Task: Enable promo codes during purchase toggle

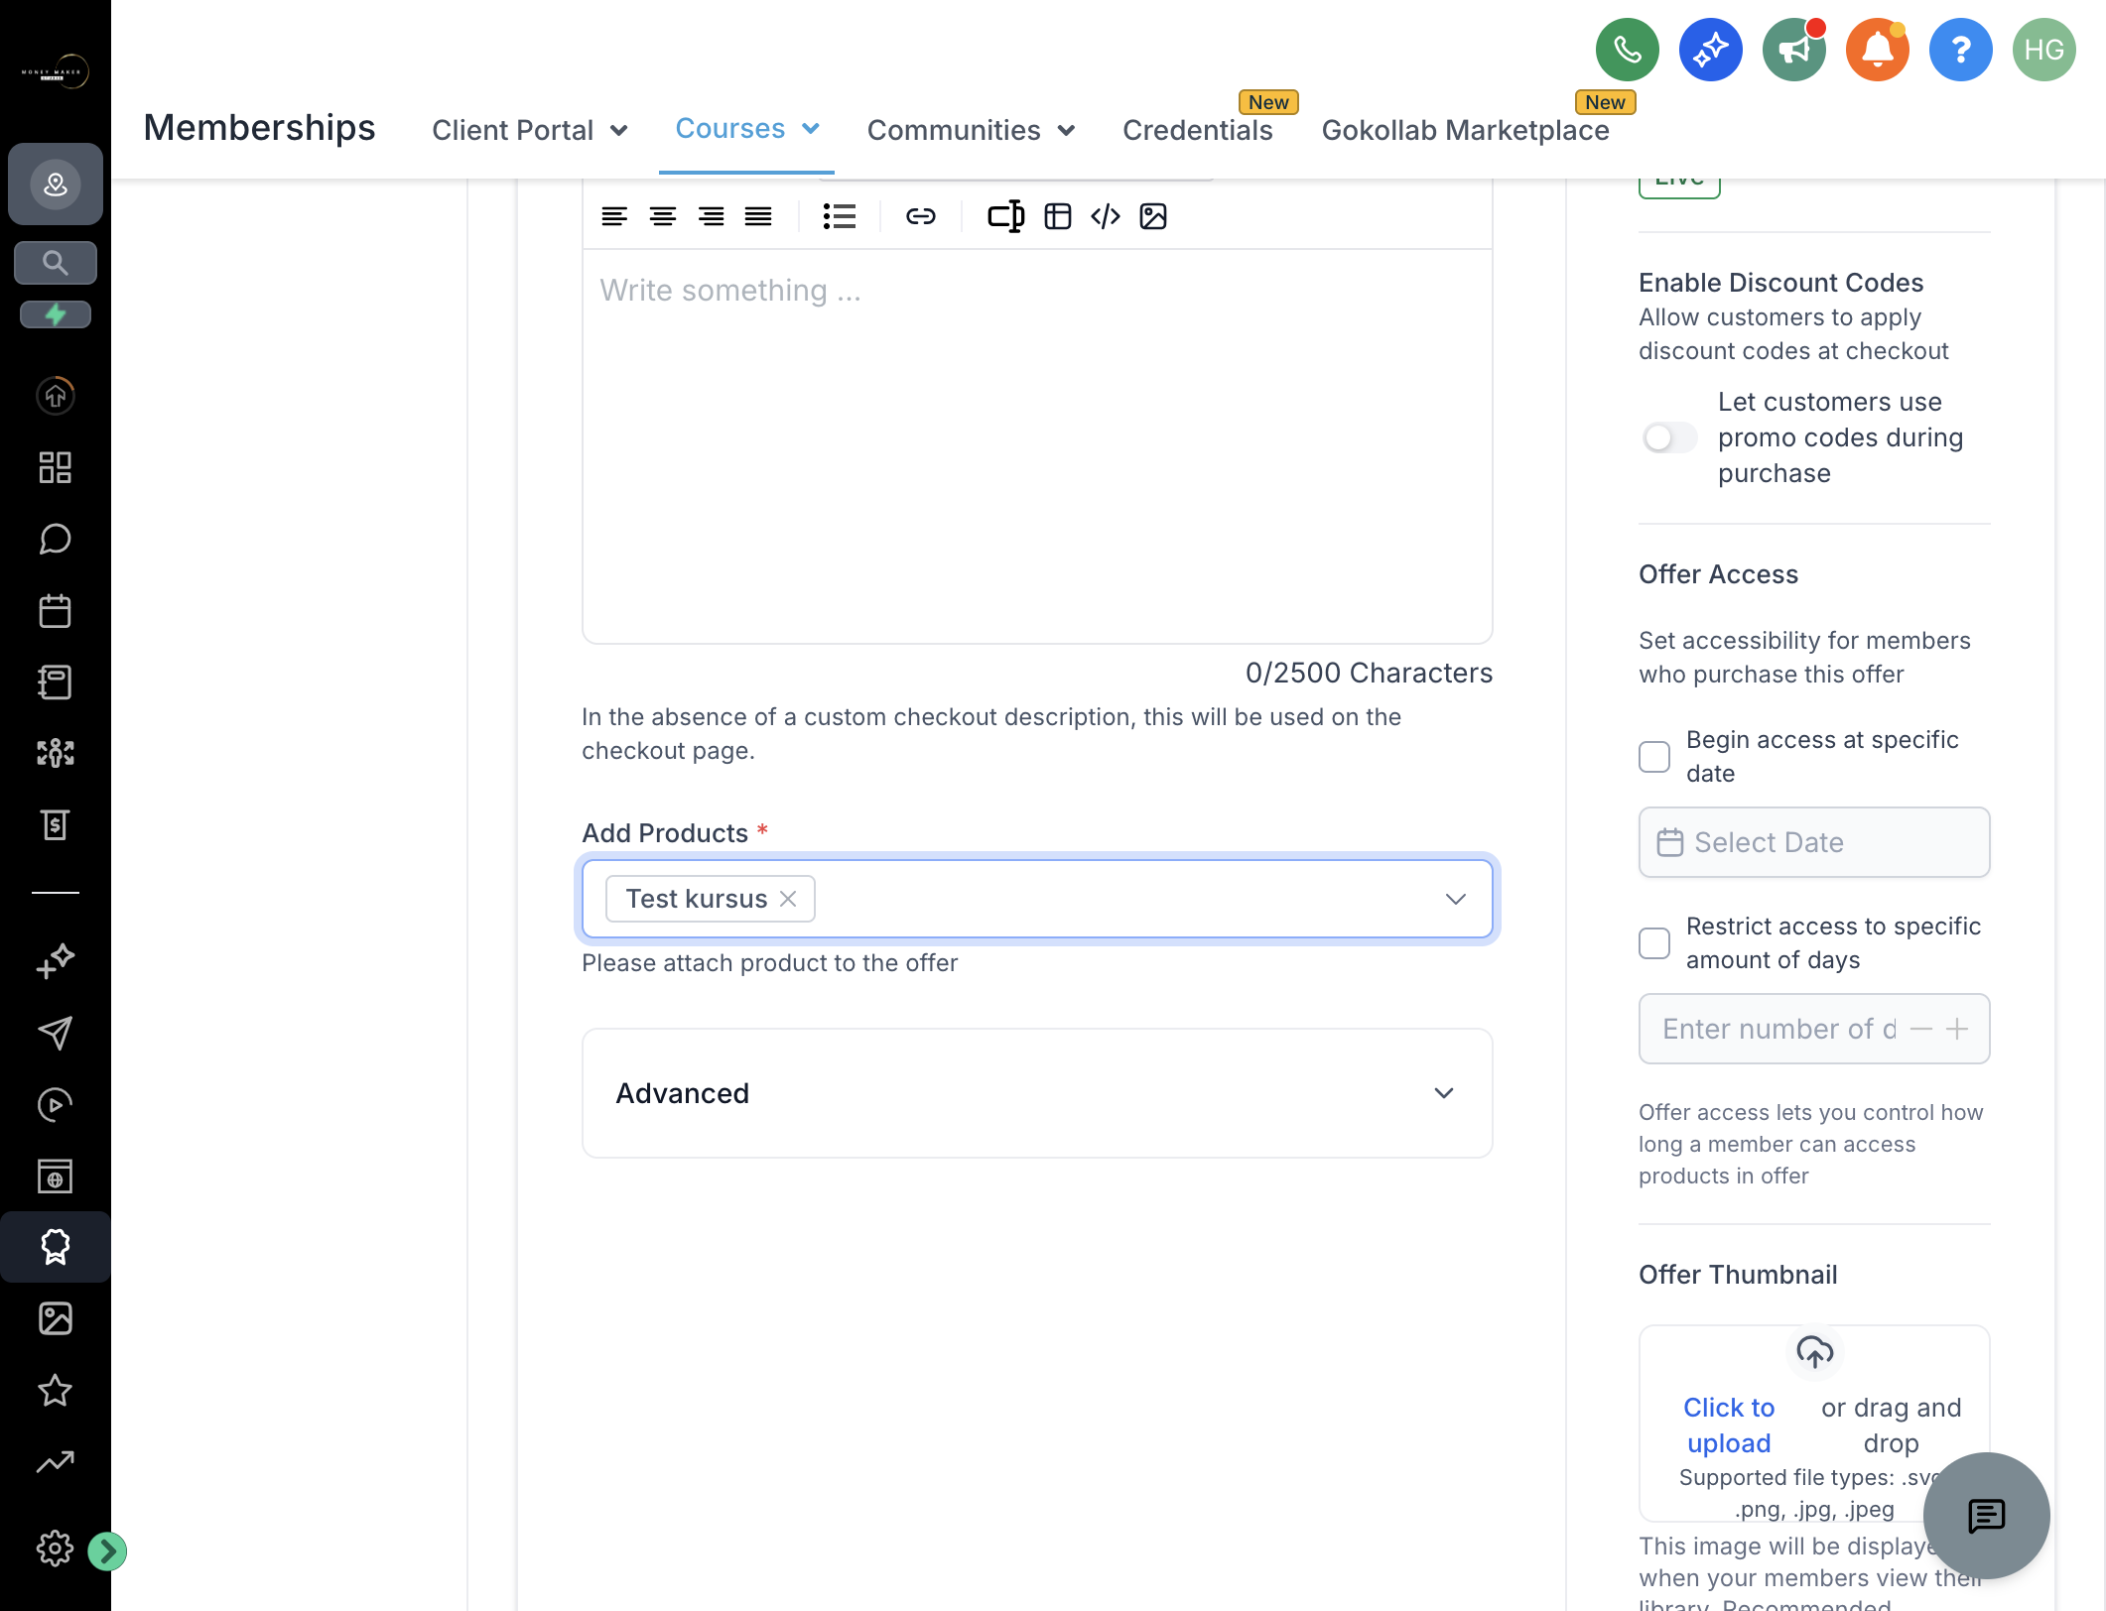Action: [1669, 437]
